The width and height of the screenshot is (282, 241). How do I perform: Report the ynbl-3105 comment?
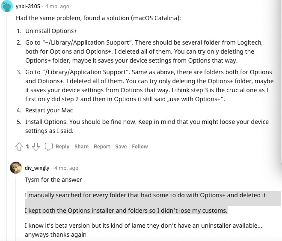click(102, 147)
